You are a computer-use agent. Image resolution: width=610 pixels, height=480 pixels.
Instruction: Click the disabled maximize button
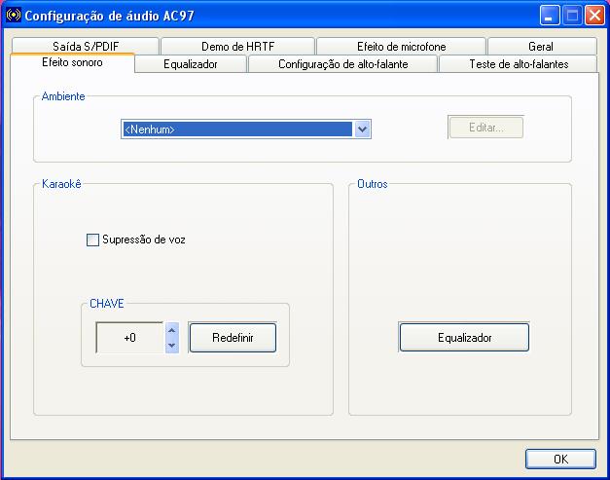(572, 16)
